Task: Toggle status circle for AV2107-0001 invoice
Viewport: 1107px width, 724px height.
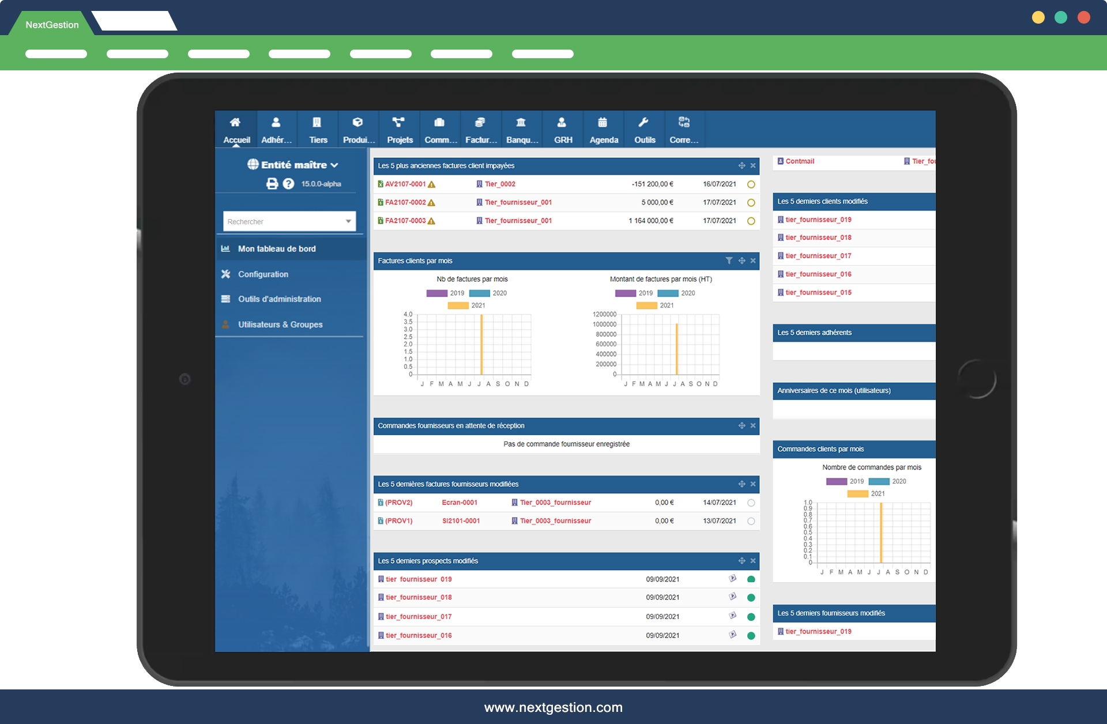Action: [751, 184]
